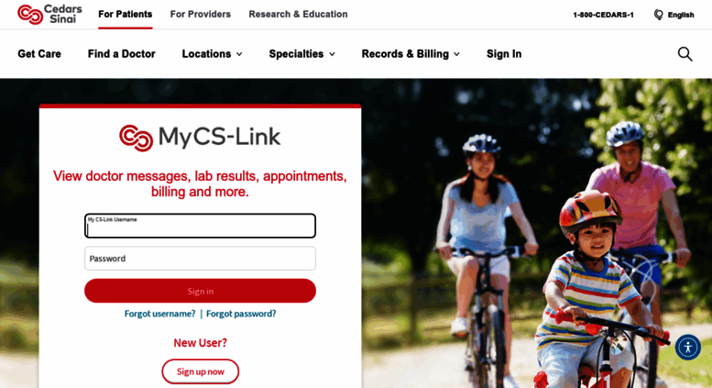The height and width of the screenshot is (388, 712).
Task: Click the red Sign in button
Action: coord(201,291)
